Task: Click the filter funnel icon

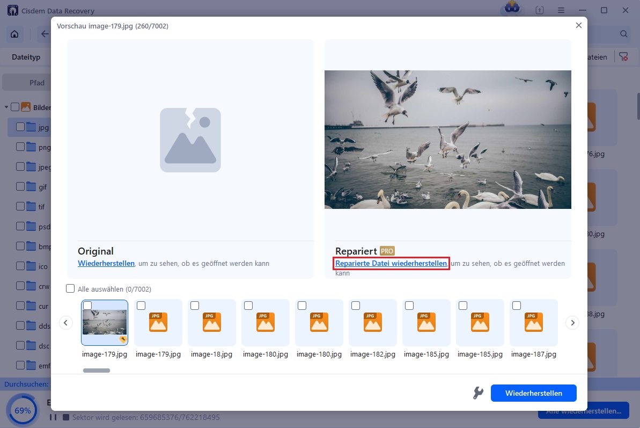Action: coord(623,57)
